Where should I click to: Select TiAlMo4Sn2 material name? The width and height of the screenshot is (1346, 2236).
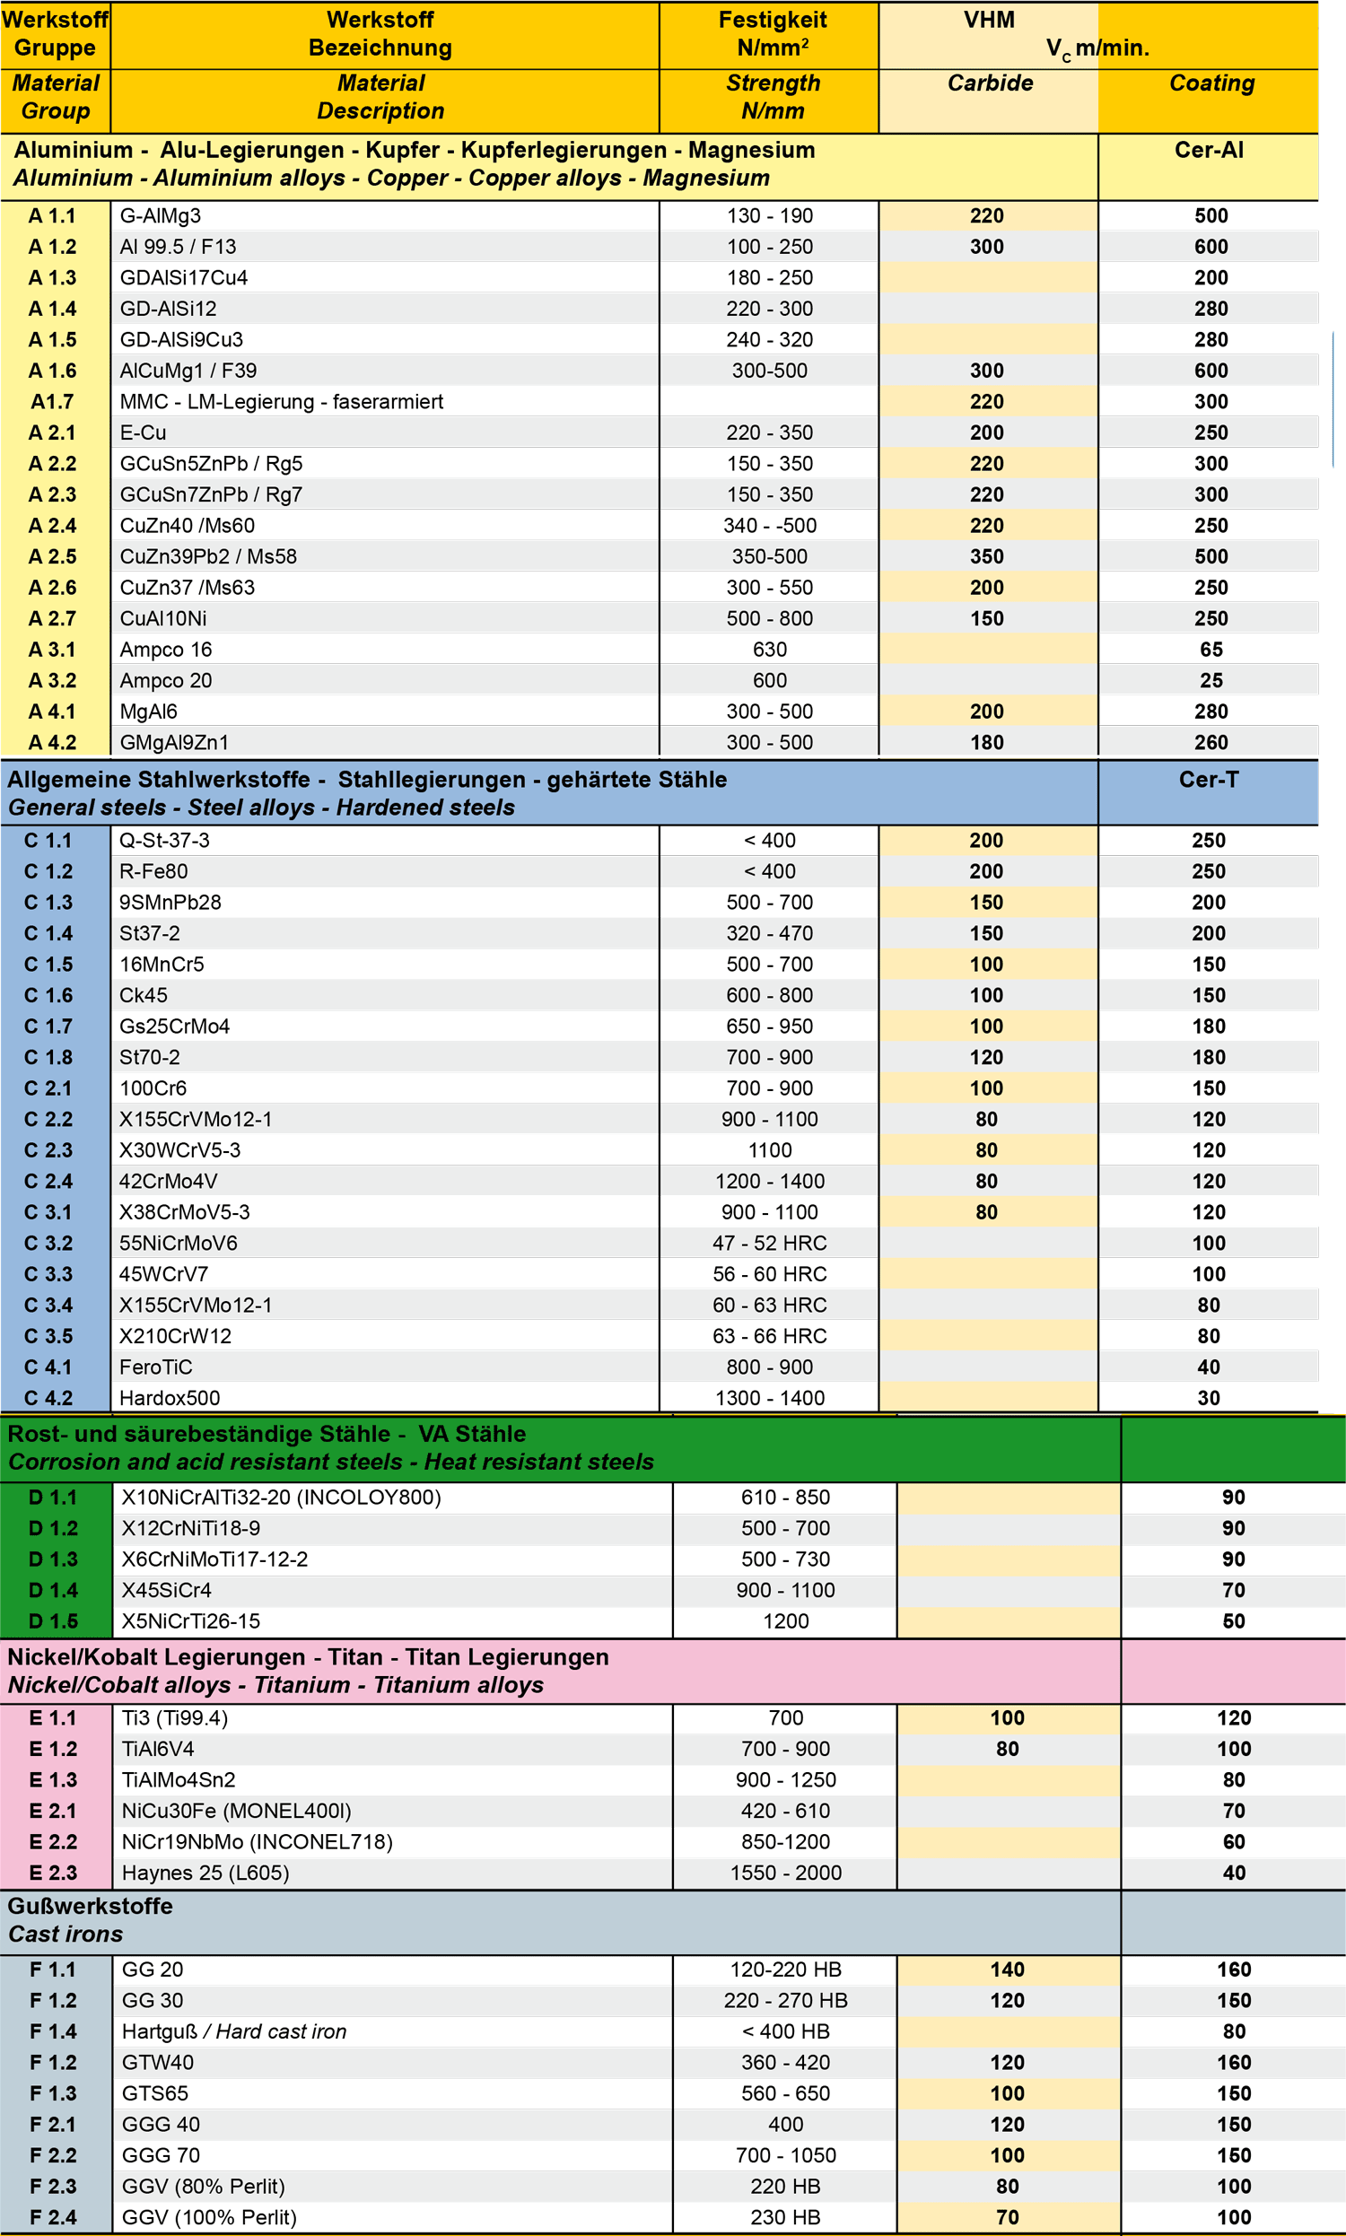178,1779
